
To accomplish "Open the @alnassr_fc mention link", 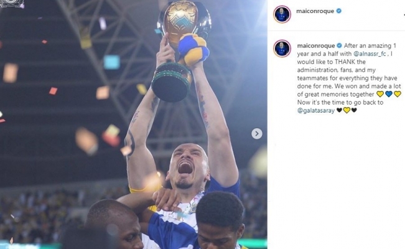I will pyautogui.click(x=370, y=54).
